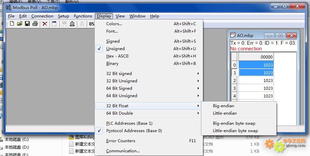Image resolution: width=310 pixels, height=156 pixels.
Task: Open the Functions menu
Action: pyautogui.click(x=83, y=16)
